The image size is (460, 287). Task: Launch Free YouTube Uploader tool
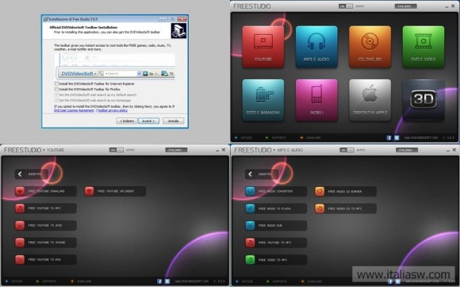[115, 191]
